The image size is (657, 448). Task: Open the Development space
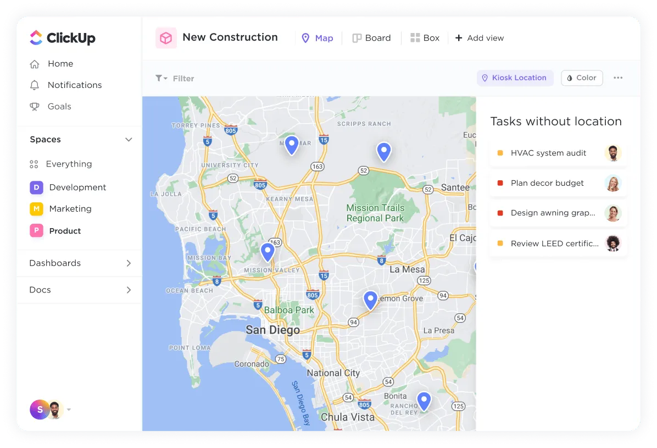pos(77,187)
